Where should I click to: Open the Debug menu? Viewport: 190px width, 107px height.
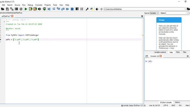click(x=30, y=5)
